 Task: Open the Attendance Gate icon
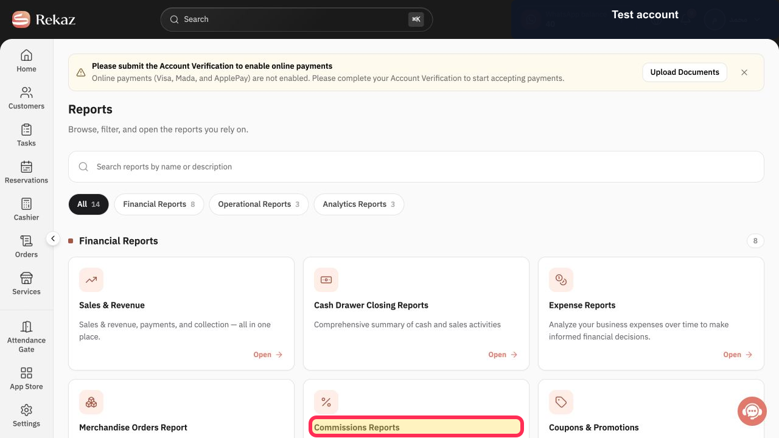point(26,327)
